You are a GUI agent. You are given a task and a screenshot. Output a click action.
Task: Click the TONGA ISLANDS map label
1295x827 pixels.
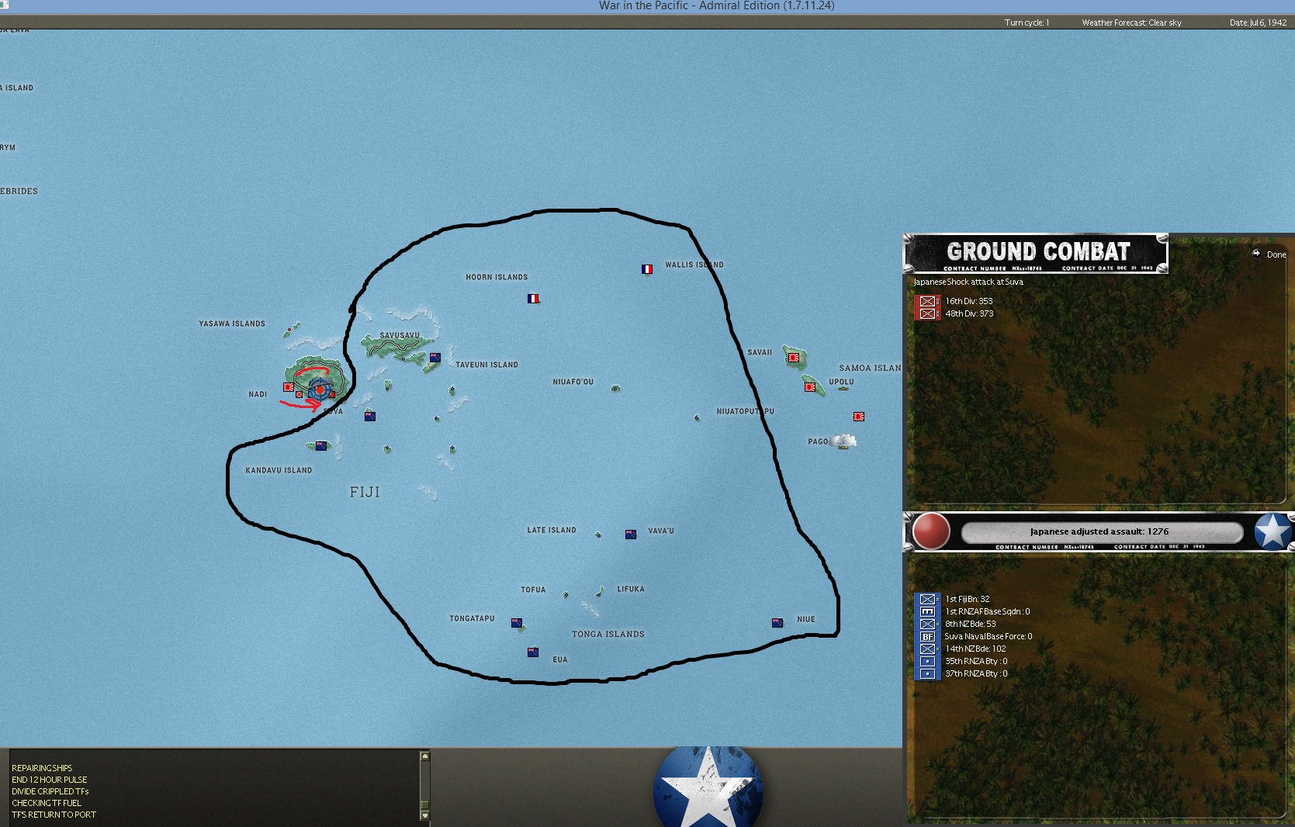(x=608, y=634)
